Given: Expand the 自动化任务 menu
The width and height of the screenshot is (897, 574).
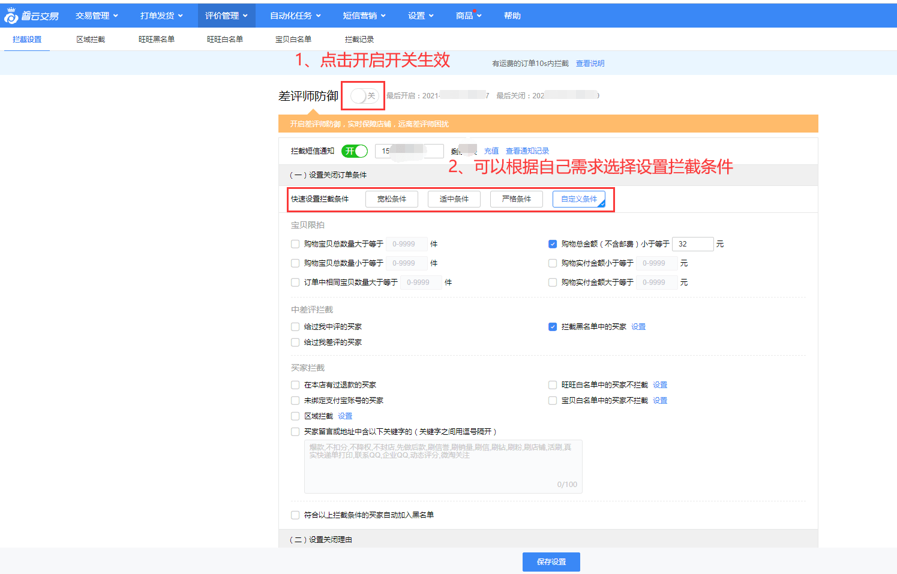Looking at the screenshot, I should [296, 16].
